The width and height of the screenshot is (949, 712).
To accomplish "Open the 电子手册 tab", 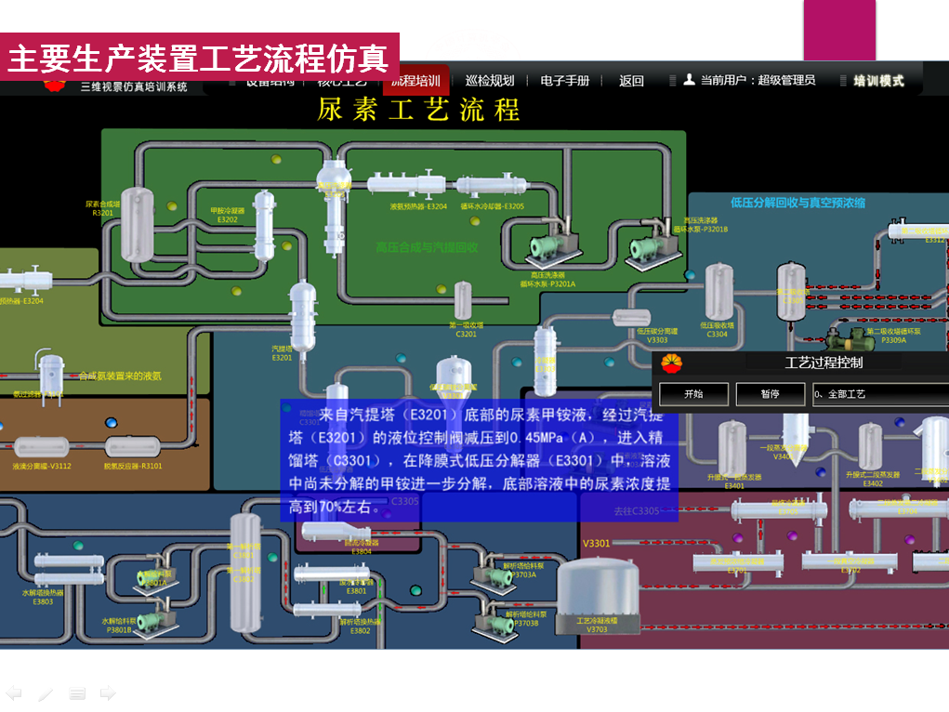I will tap(565, 81).
